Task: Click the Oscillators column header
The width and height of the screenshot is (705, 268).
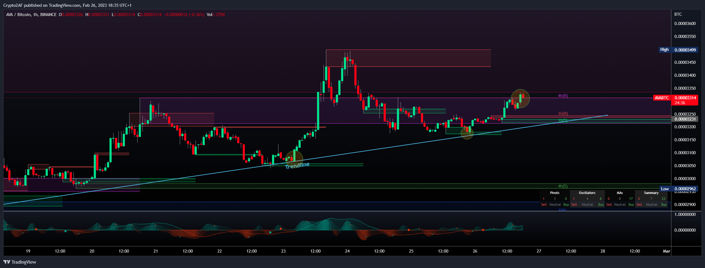Action: (x=587, y=193)
